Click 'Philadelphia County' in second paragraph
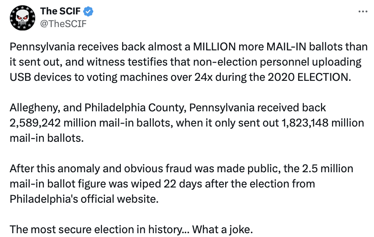The width and height of the screenshot is (374, 237). (x=135, y=107)
